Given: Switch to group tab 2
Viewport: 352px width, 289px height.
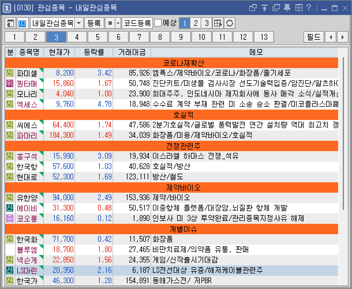Looking at the screenshot, I should coord(35,37).
